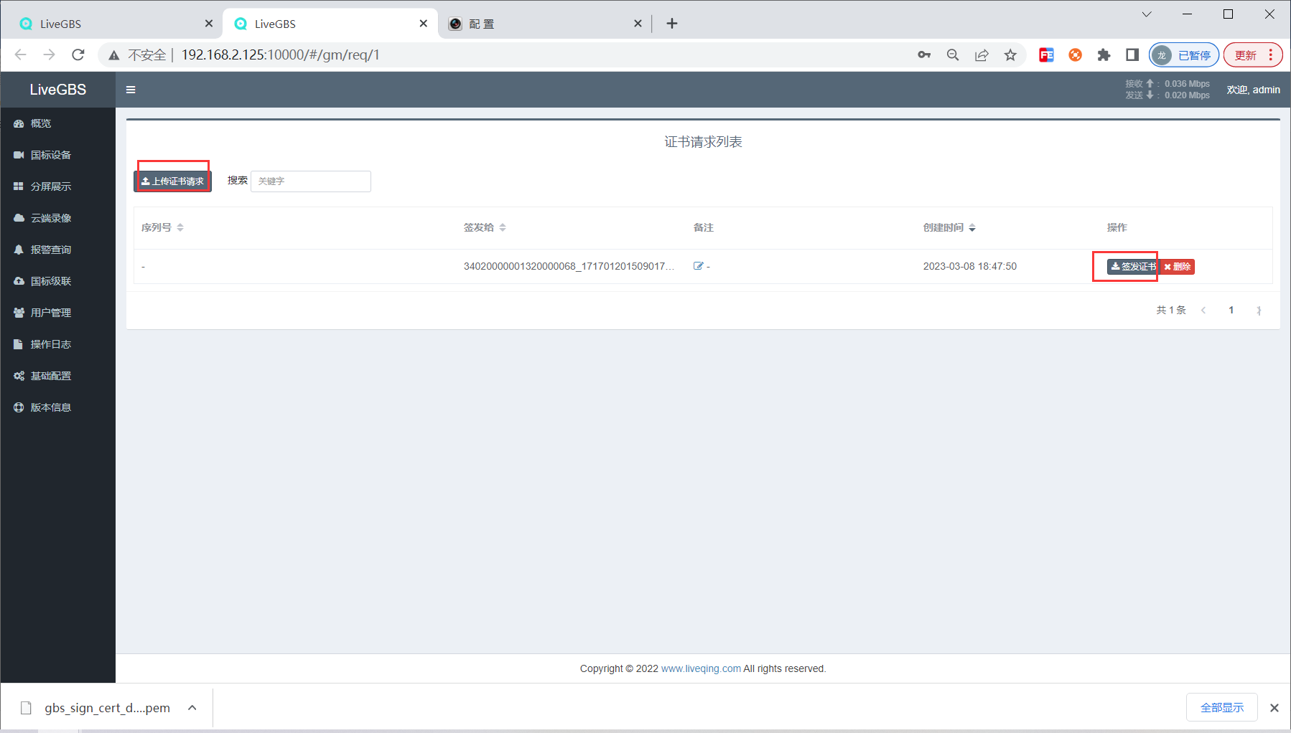
Task: Toggle browser side panel icon
Action: click(x=1132, y=55)
